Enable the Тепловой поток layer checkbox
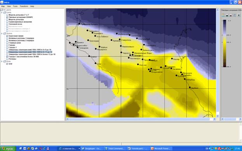The image size is (242, 151). click(7, 24)
